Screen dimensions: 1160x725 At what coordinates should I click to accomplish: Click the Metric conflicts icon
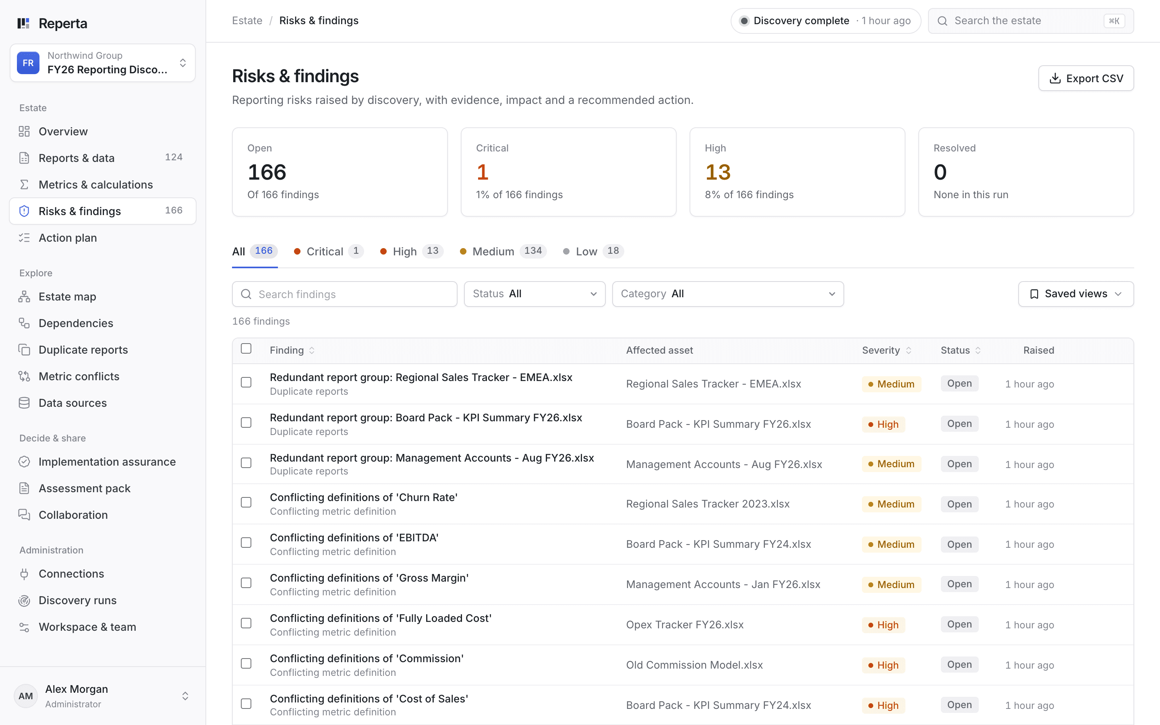(24, 377)
